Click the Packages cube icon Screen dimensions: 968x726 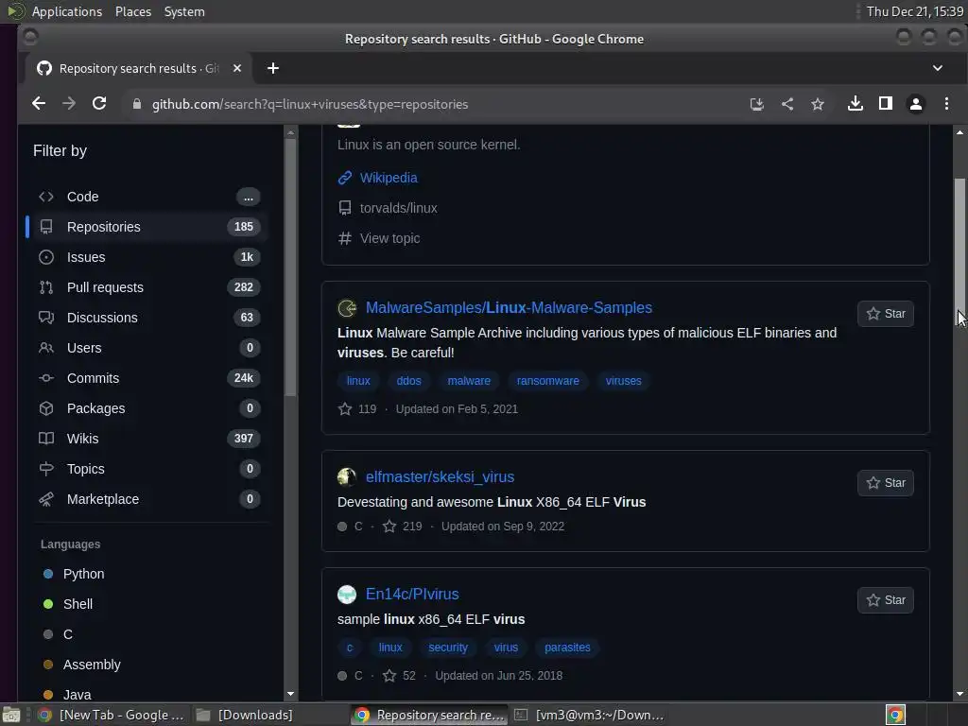(46, 408)
